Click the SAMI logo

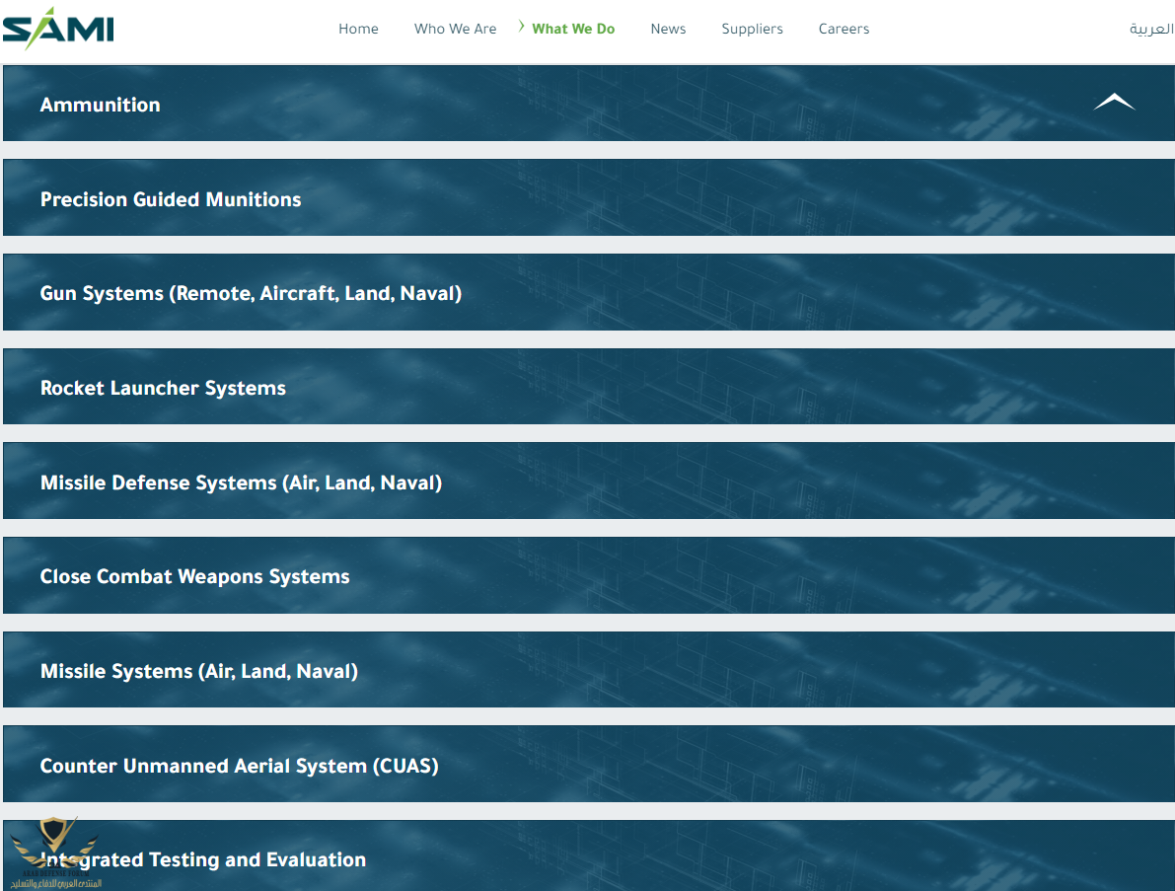(58, 29)
